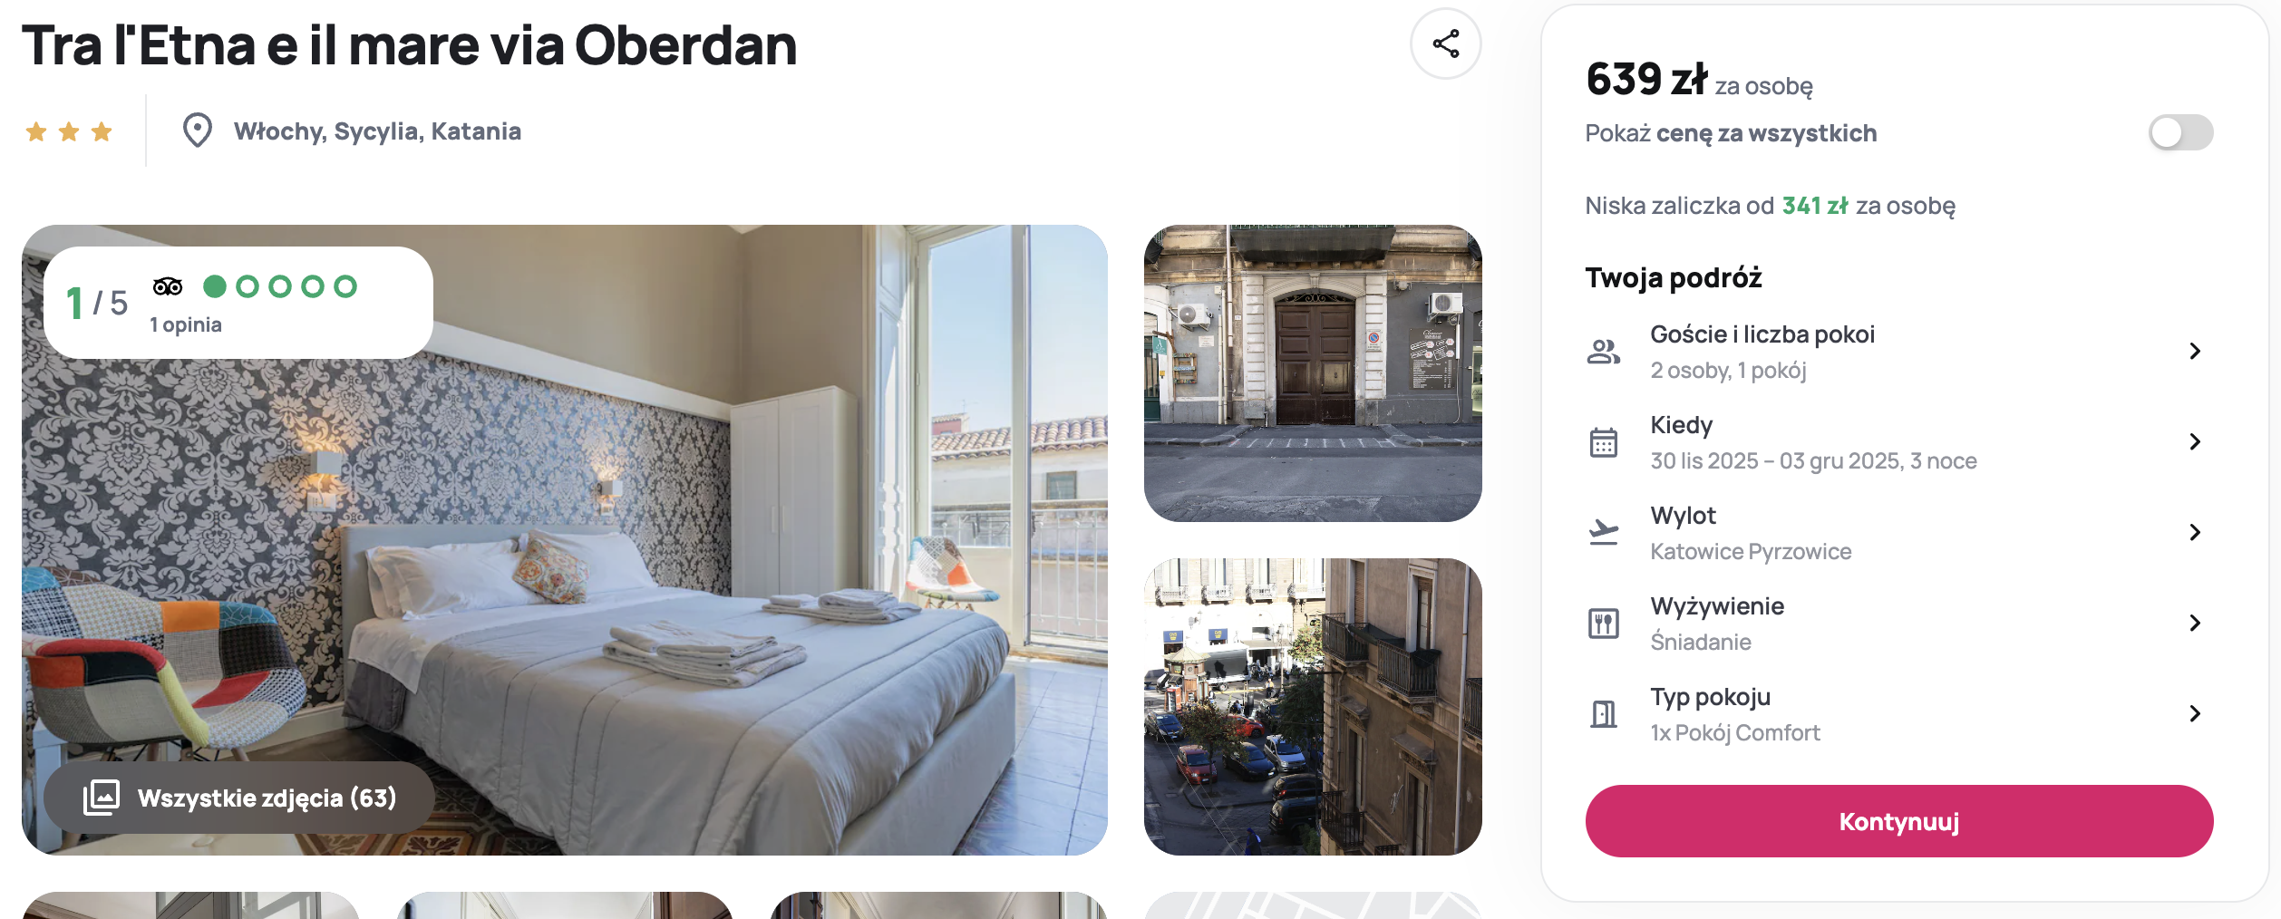The width and height of the screenshot is (2281, 919).
Task: Open Typ pokoju Pokój Comfort row
Action: click(1898, 714)
